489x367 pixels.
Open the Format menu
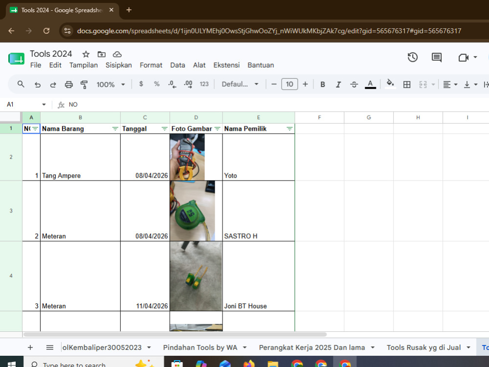151,65
